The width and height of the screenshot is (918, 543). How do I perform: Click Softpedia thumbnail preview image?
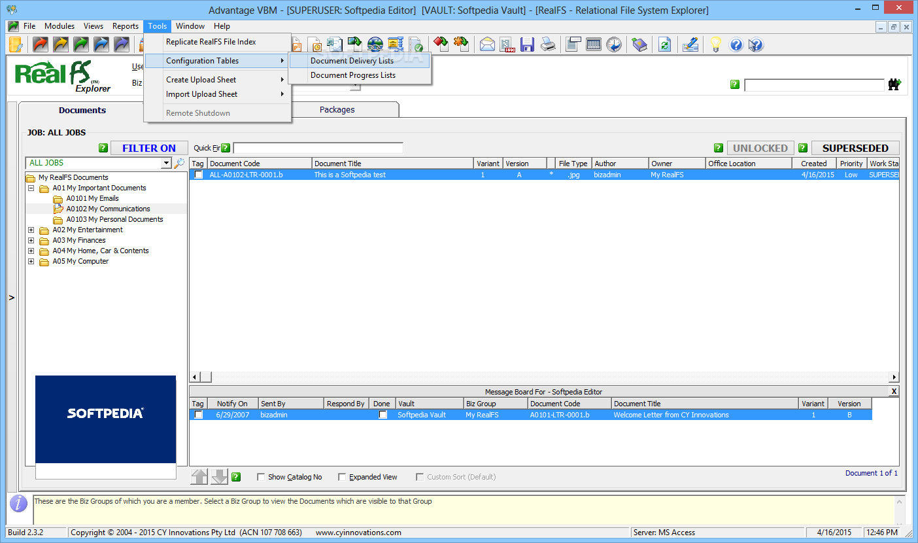coord(105,419)
